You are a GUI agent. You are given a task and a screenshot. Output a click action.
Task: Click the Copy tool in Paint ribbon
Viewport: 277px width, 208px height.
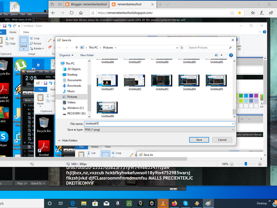click(10, 43)
